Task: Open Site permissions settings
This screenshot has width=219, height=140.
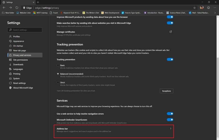Action: 25,60
